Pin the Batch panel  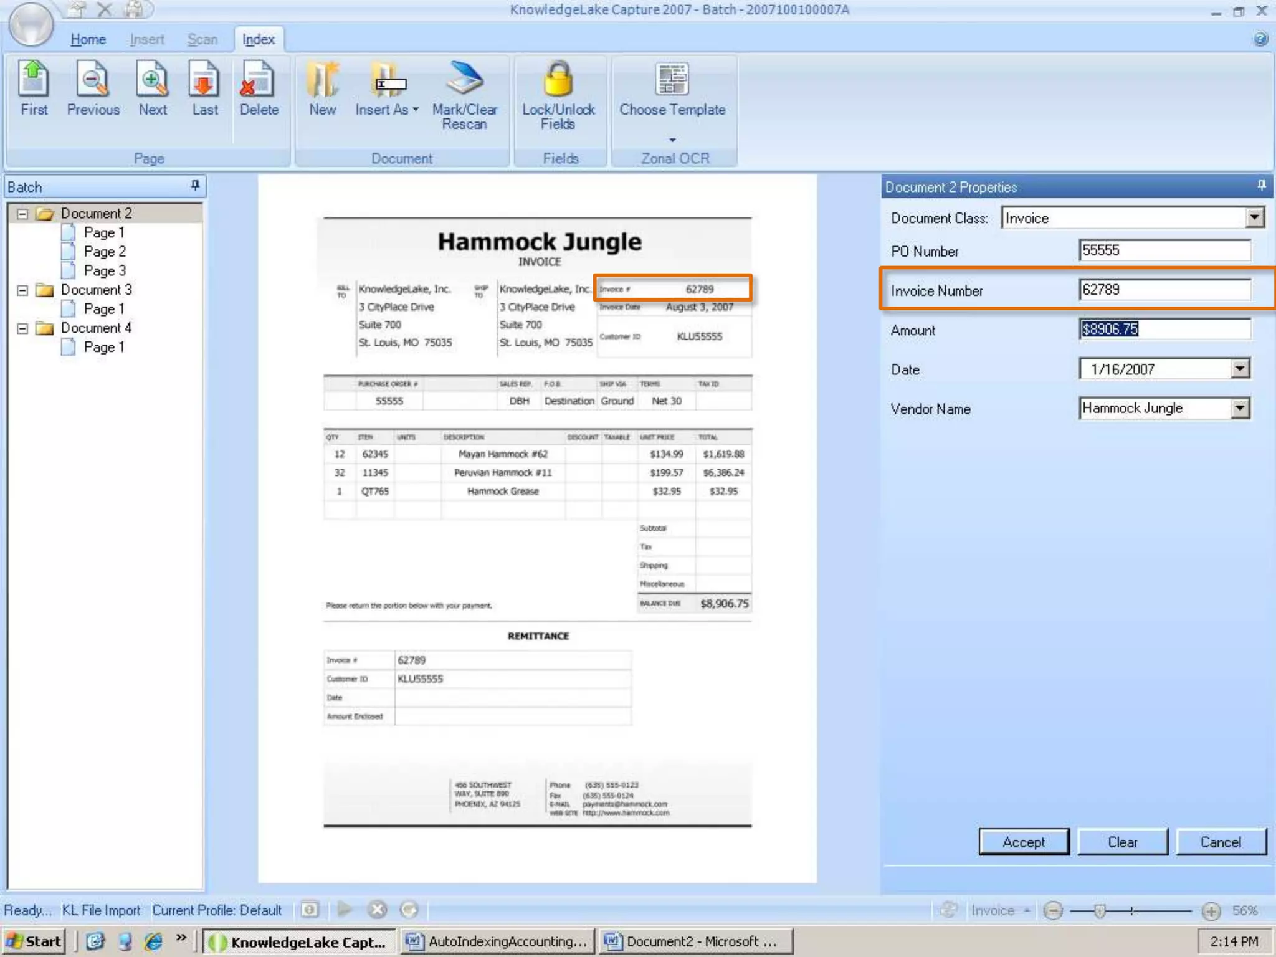pos(195,186)
